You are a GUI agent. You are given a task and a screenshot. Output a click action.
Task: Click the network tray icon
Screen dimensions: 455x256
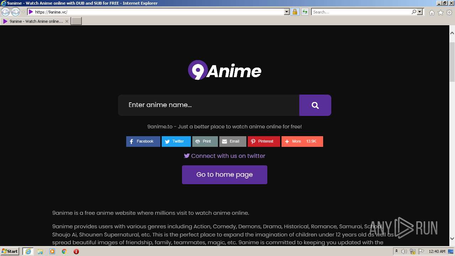[x=413, y=251]
